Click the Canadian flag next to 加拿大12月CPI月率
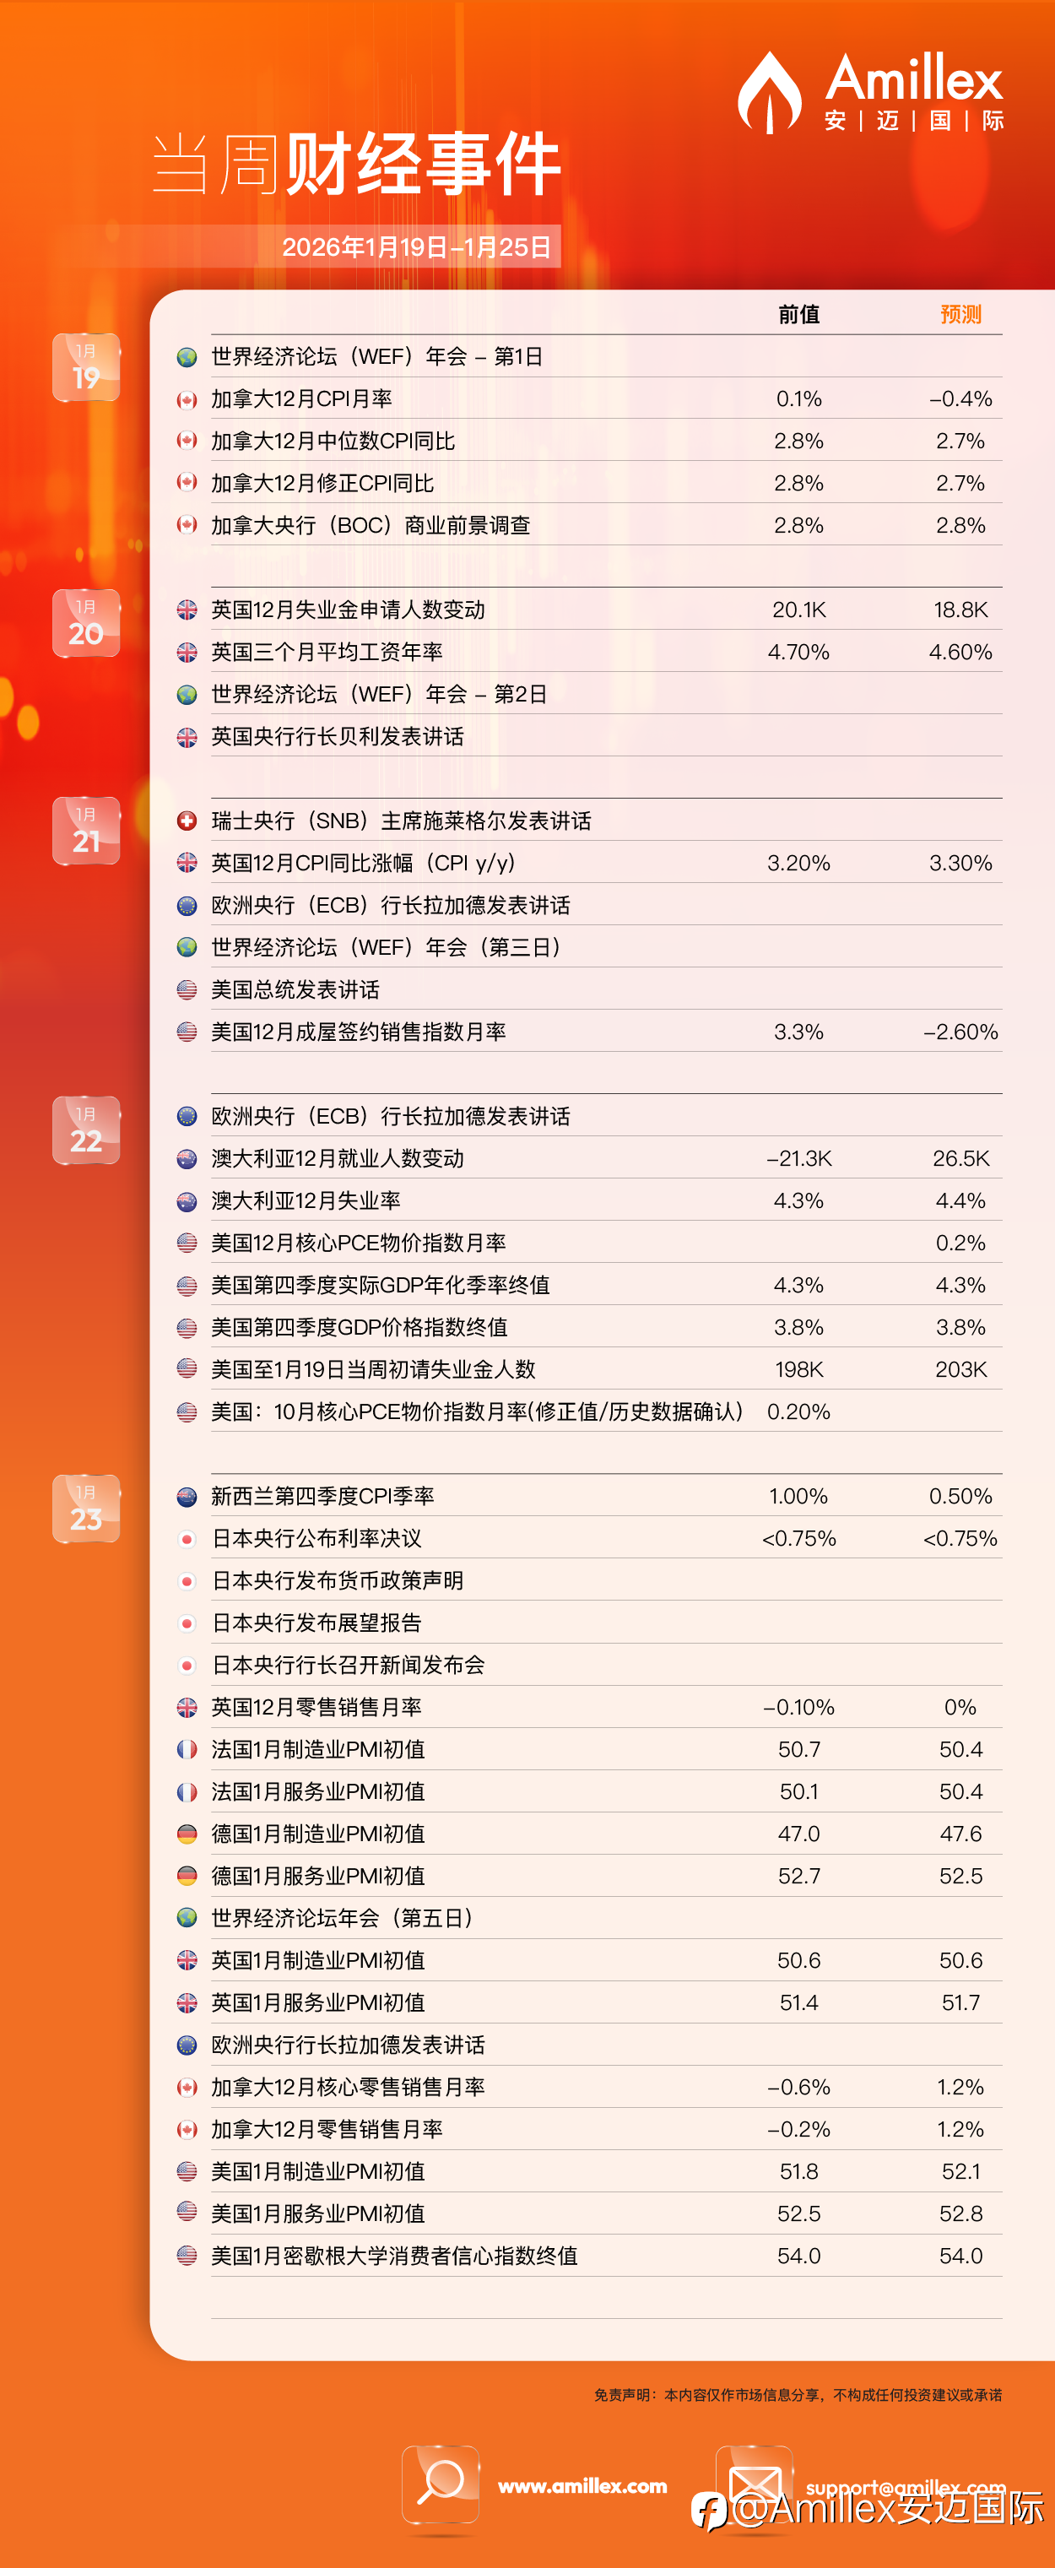 pos(187,400)
